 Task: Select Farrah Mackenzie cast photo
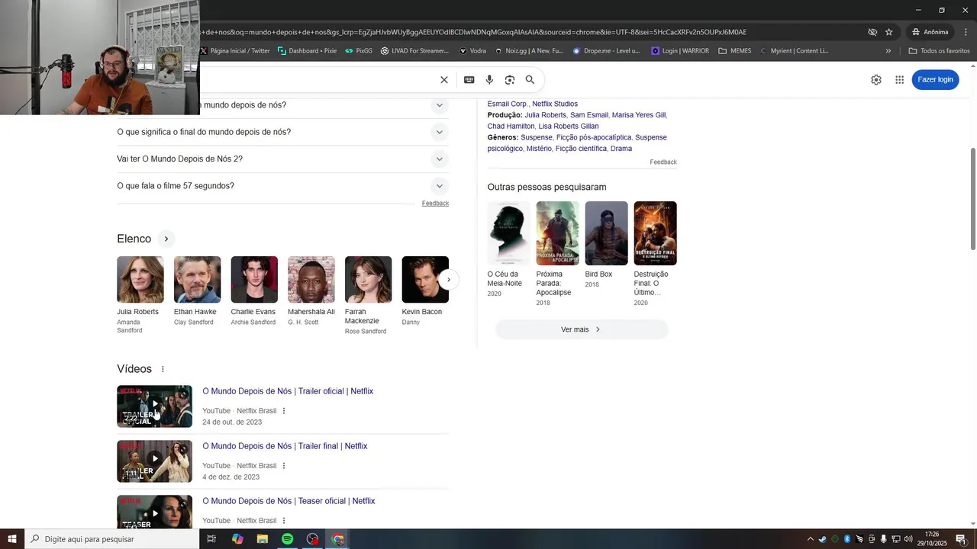tap(369, 280)
